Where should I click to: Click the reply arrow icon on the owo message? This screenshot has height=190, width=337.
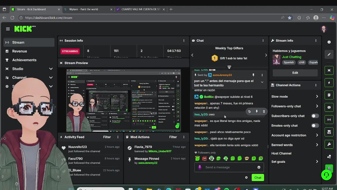pyautogui.click(x=249, y=112)
